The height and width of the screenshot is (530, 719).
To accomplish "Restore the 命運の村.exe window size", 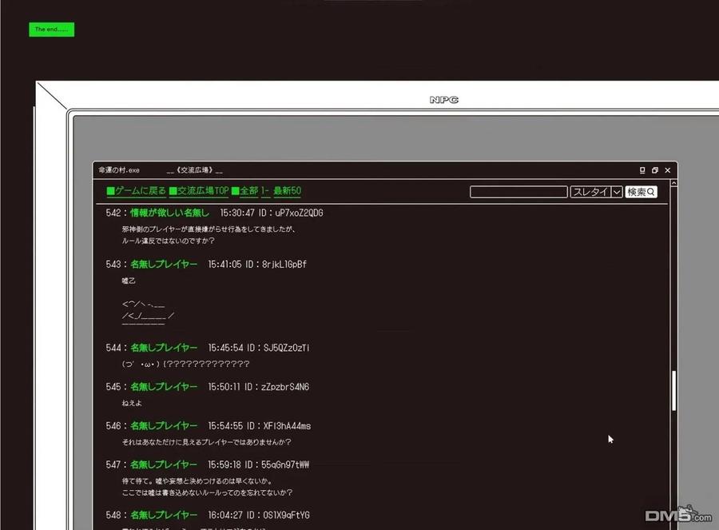I will pyautogui.click(x=655, y=170).
